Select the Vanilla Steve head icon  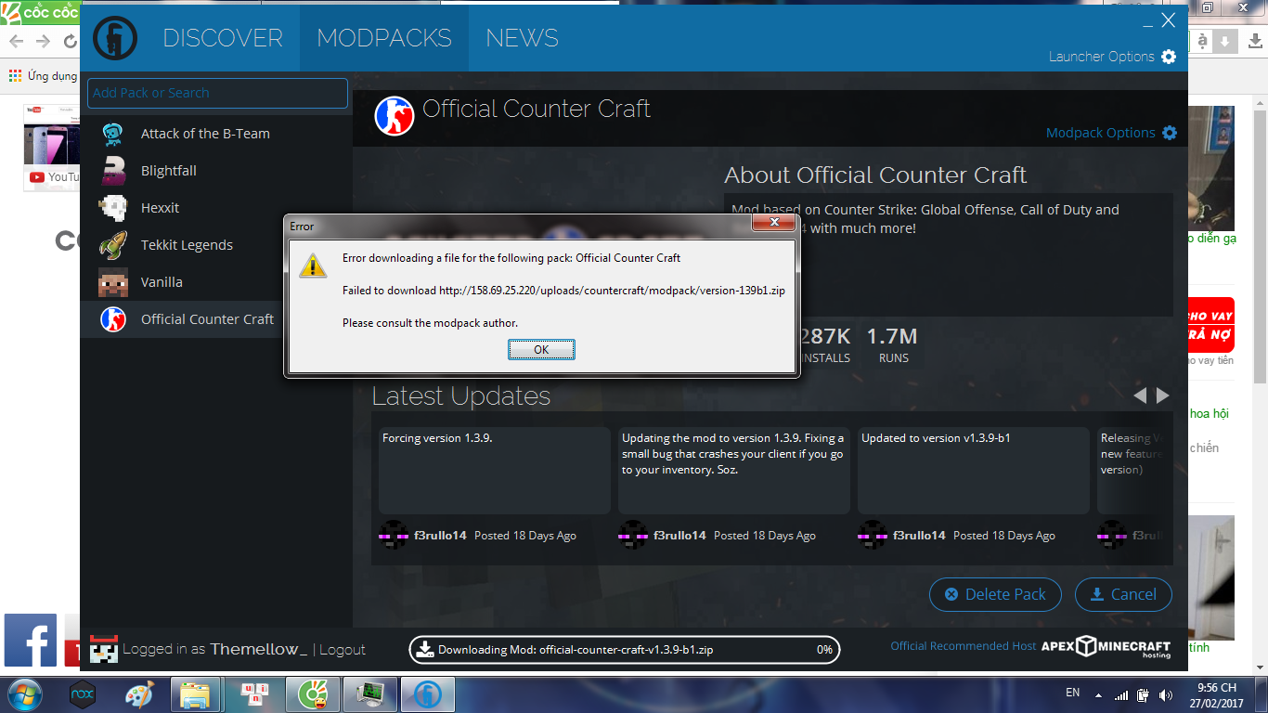click(x=113, y=282)
